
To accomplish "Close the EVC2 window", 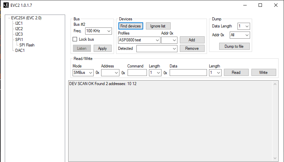I will [276, 5].
